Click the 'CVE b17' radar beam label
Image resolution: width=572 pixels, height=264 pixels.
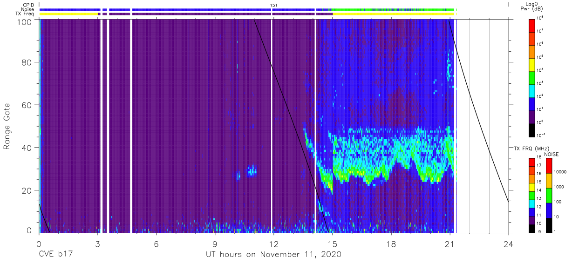(55, 255)
